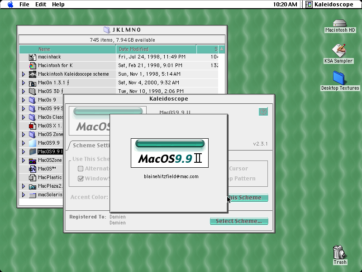Click the date Sat, Nov 4, 2000, 9:32 AM
The height and width of the screenshot is (272, 362).
pos(149,83)
